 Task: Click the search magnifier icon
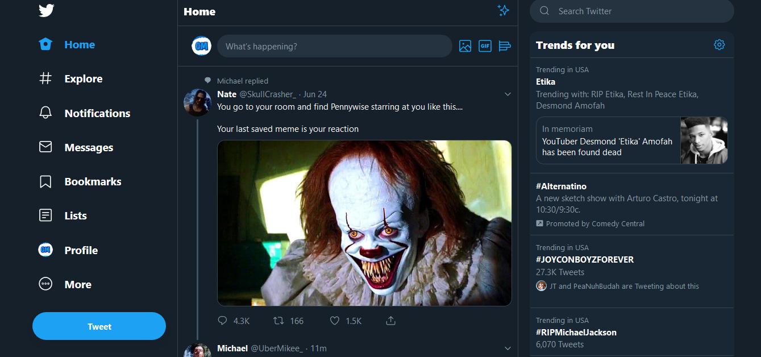544,11
